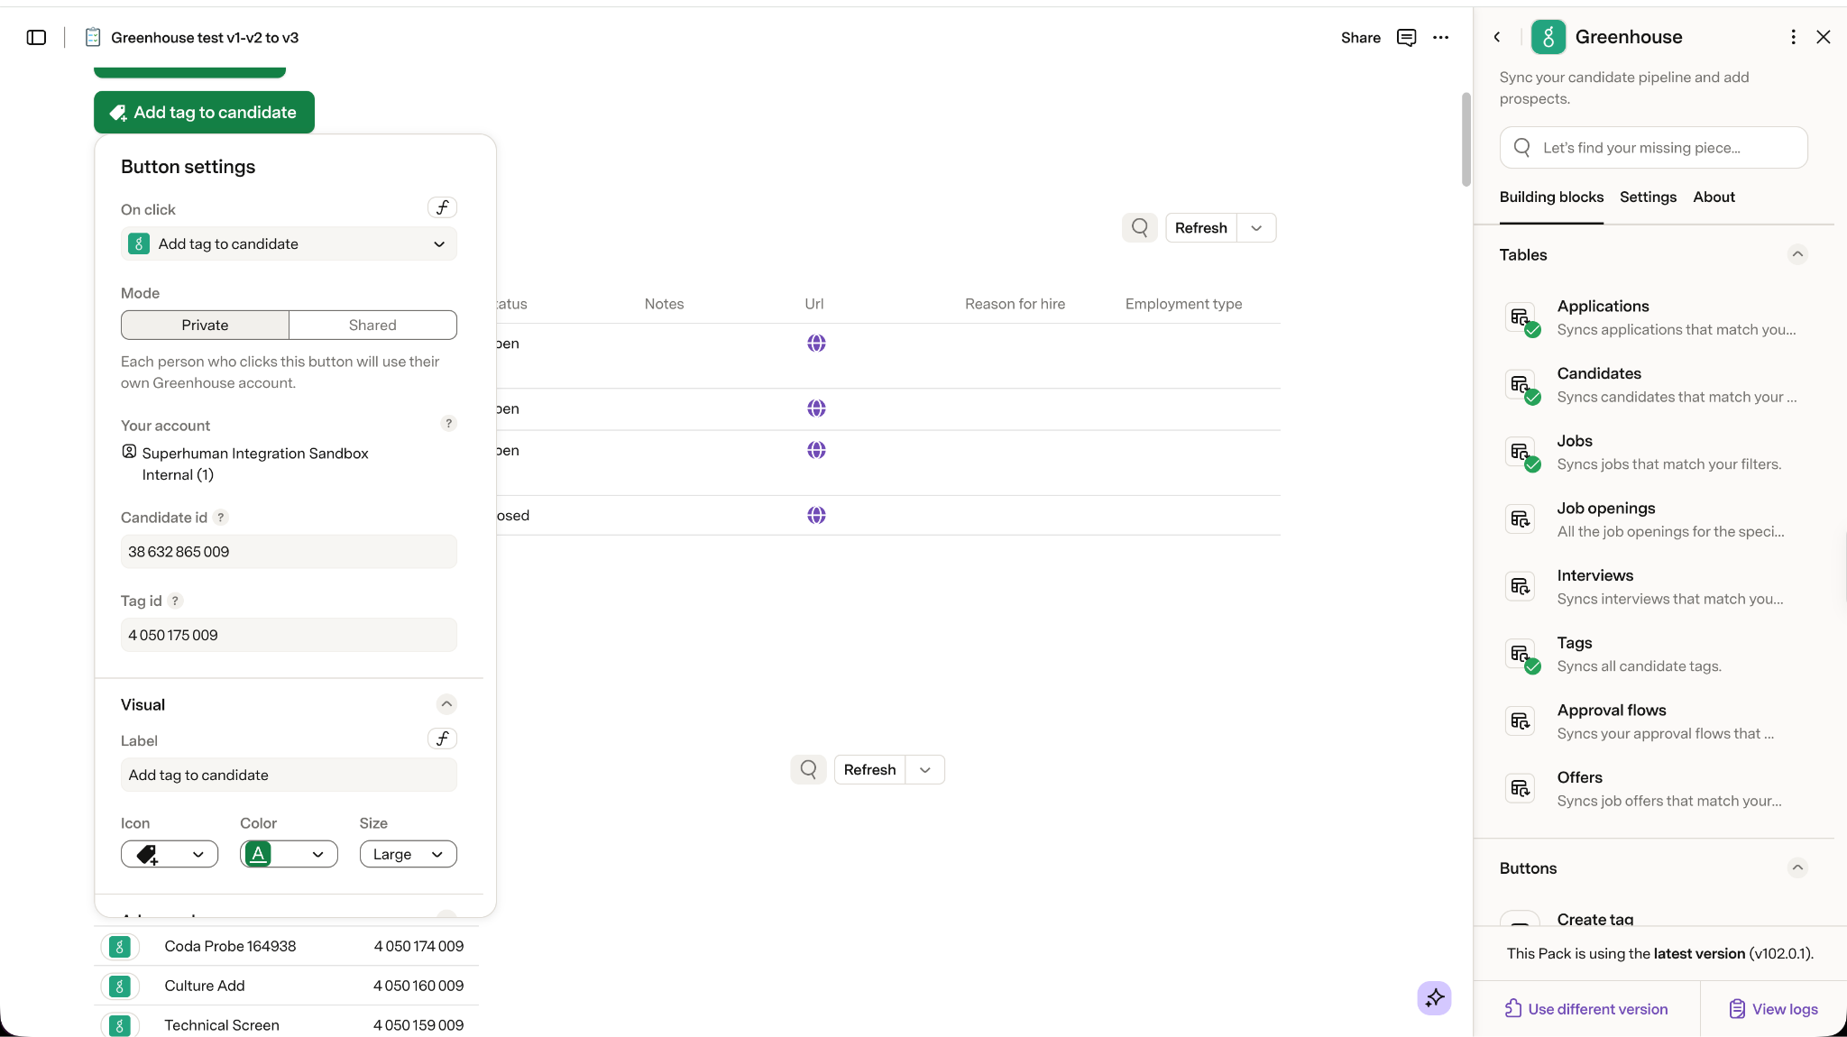1847x1037 pixels.
Task: Collapse the Buttons section
Action: (x=1797, y=867)
